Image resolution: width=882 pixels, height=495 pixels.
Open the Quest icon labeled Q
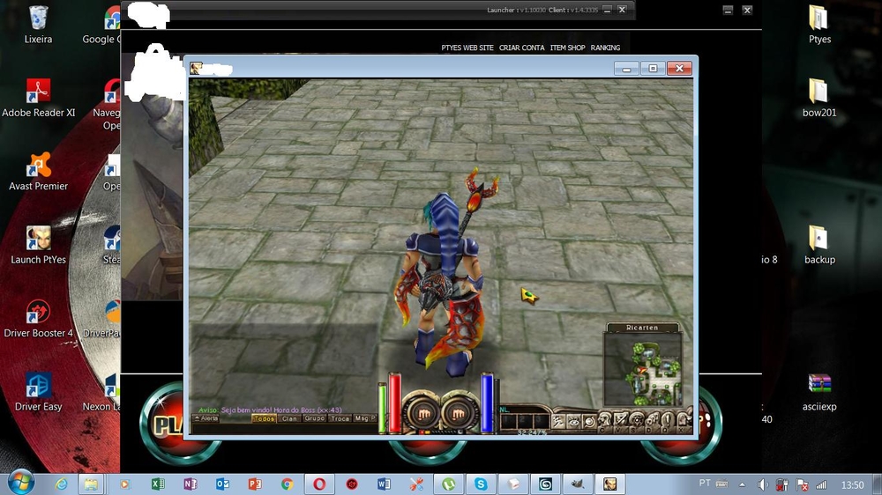click(x=667, y=420)
